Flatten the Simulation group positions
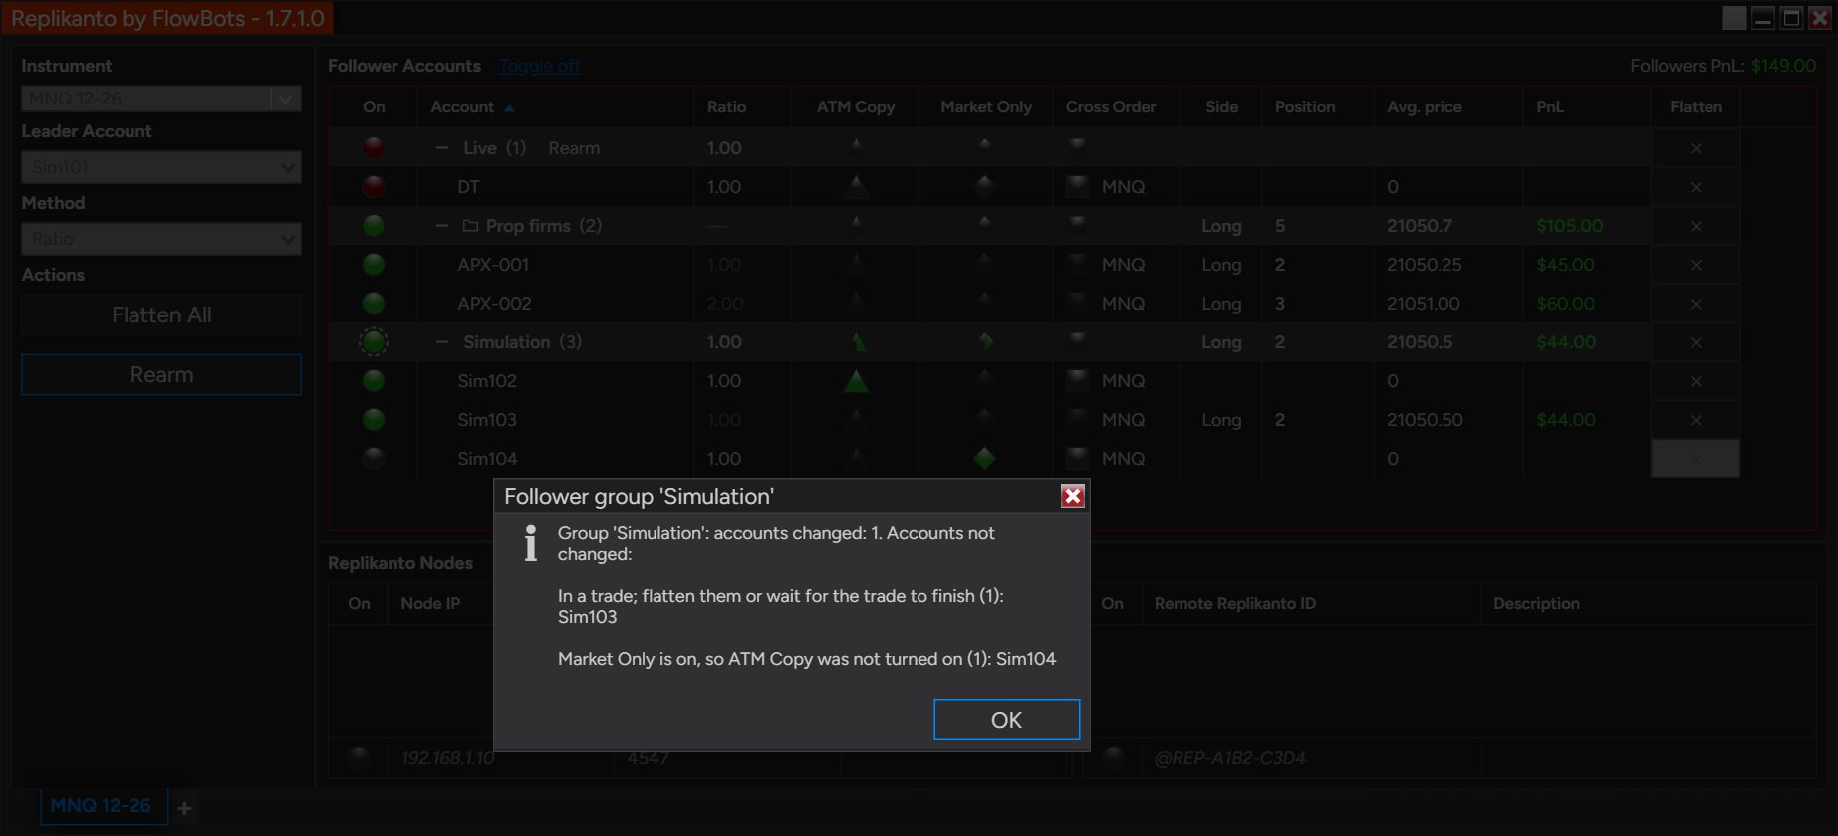The height and width of the screenshot is (836, 1838). click(x=1696, y=342)
